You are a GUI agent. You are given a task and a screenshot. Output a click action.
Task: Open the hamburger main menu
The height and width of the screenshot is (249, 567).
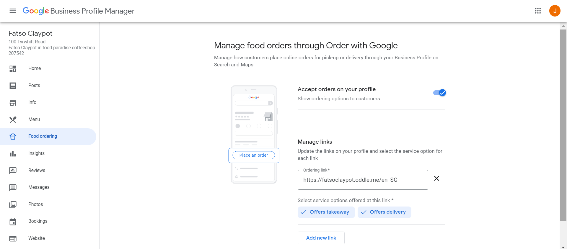(x=13, y=11)
